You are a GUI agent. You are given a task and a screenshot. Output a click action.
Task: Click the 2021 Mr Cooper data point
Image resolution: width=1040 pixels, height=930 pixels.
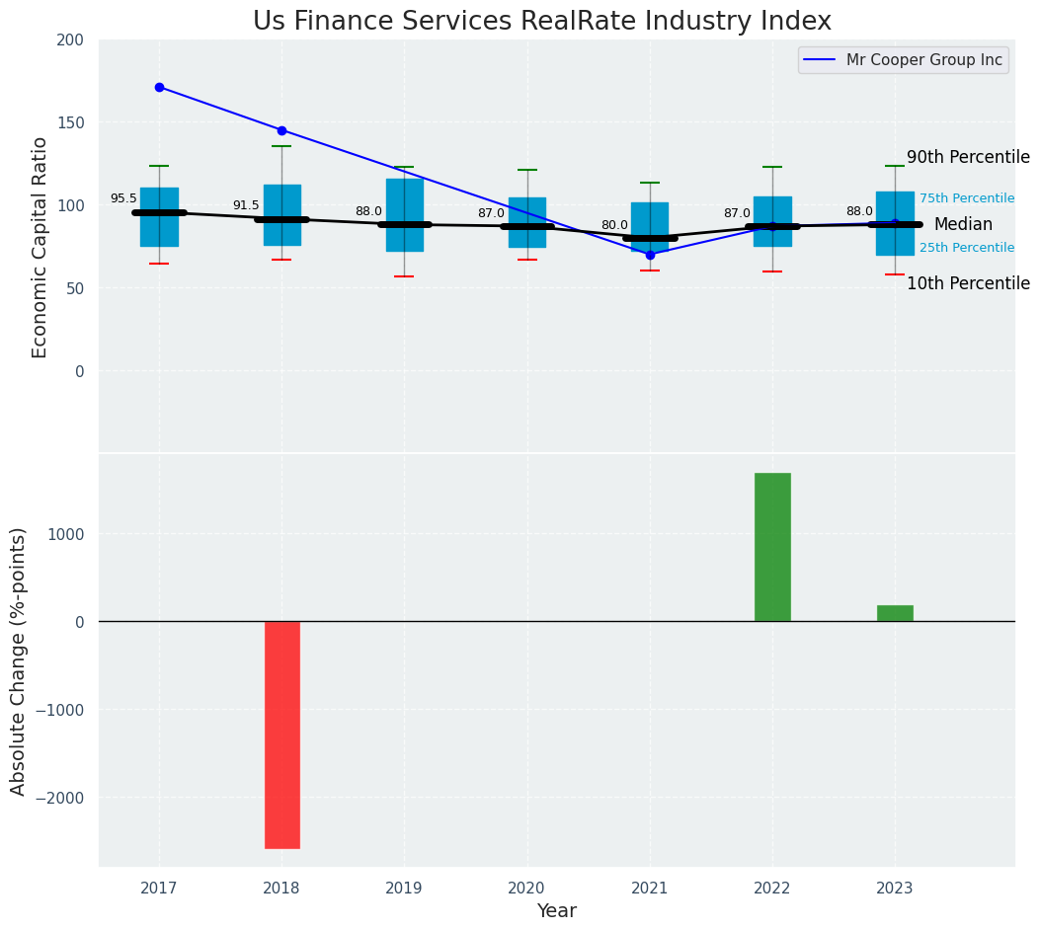pos(650,255)
